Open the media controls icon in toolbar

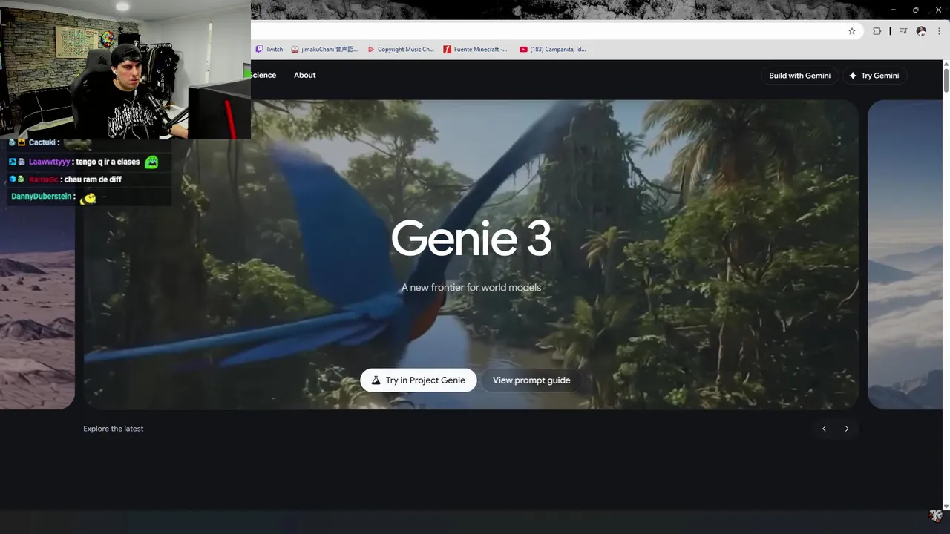(x=903, y=31)
